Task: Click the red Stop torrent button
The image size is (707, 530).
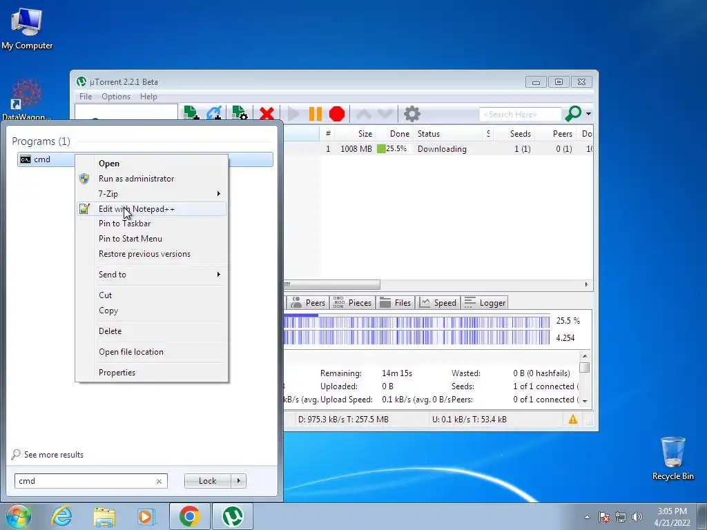Action: coord(337,114)
